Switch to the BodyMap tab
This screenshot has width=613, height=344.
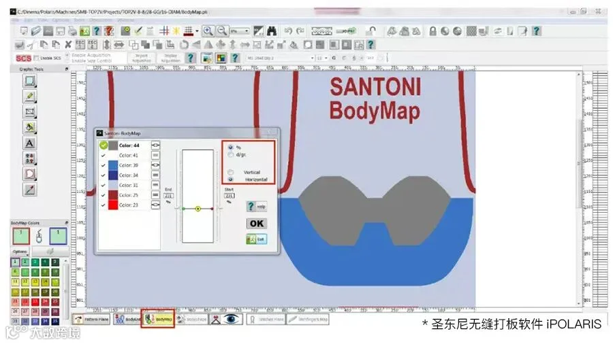(x=158, y=320)
